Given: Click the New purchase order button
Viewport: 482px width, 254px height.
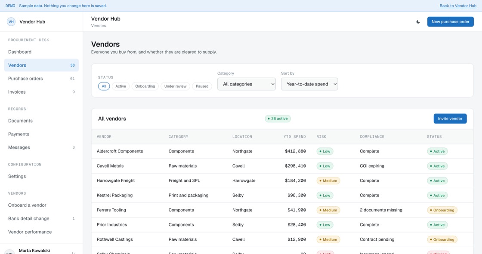Looking at the screenshot, I should point(450,22).
